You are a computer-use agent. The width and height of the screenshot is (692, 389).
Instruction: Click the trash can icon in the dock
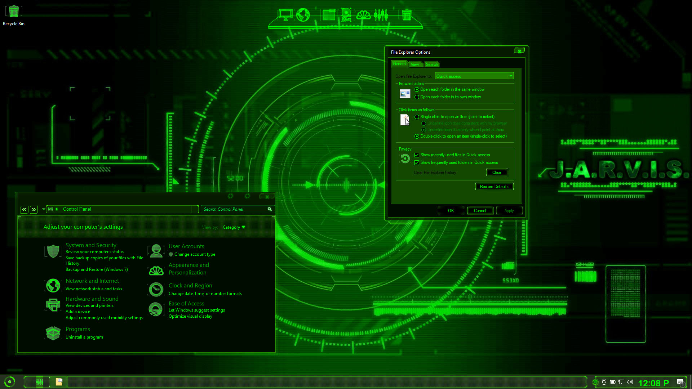click(407, 15)
